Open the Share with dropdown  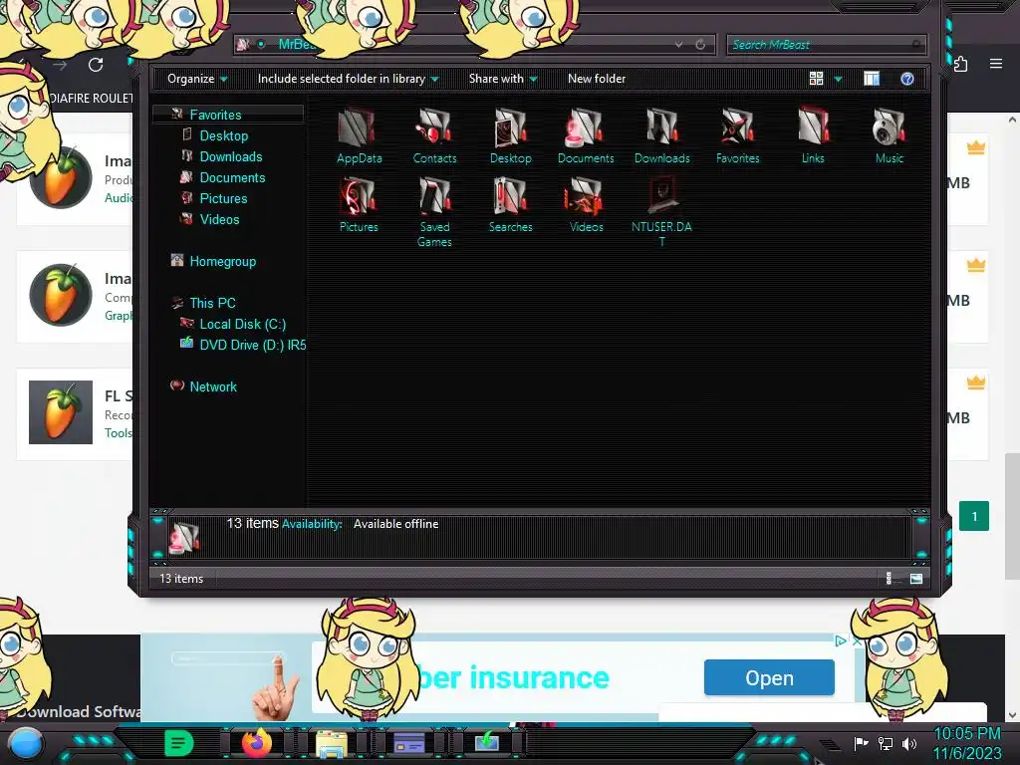pyautogui.click(x=503, y=79)
